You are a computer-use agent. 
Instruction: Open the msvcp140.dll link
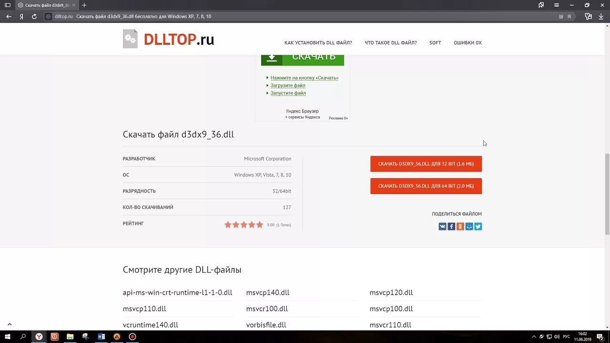pos(268,293)
